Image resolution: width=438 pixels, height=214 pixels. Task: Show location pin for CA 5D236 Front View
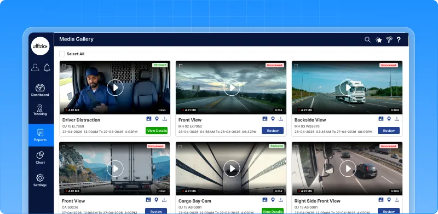(156, 200)
